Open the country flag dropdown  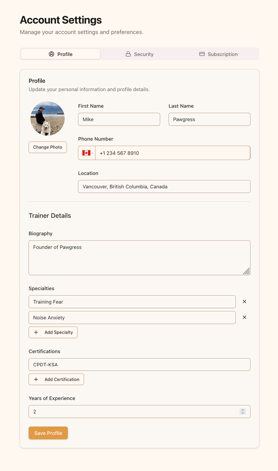tap(87, 153)
